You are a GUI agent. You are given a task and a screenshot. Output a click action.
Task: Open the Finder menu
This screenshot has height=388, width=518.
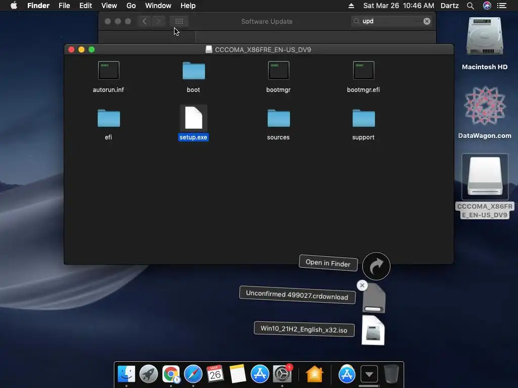(x=38, y=6)
